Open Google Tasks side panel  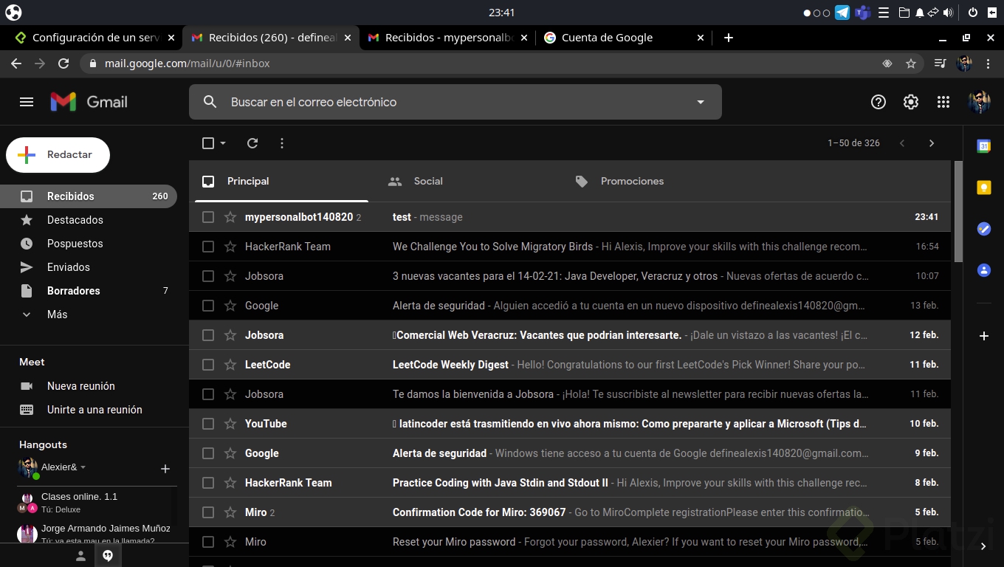[983, 229]
